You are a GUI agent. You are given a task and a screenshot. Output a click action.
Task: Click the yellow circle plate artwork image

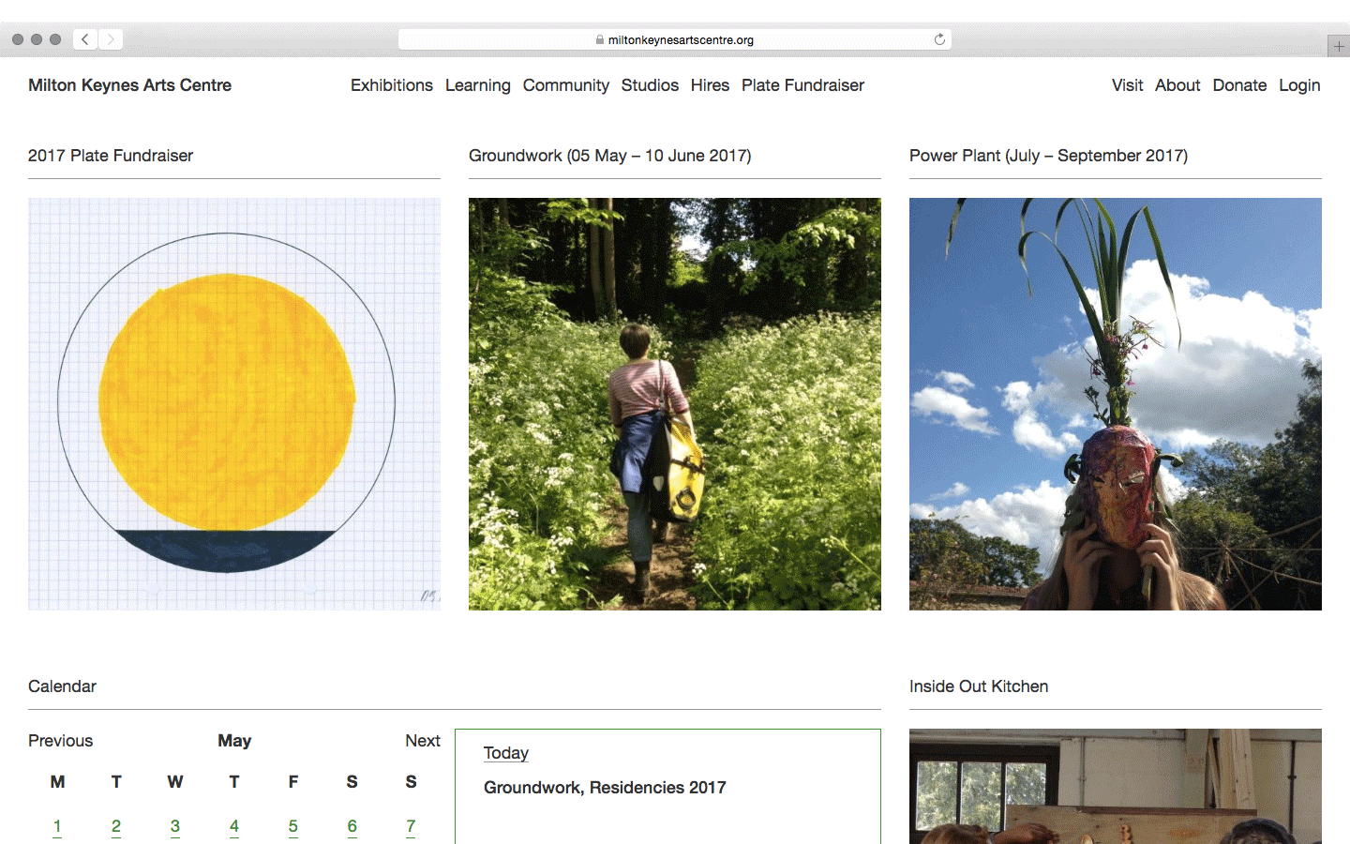pos(234,404)
